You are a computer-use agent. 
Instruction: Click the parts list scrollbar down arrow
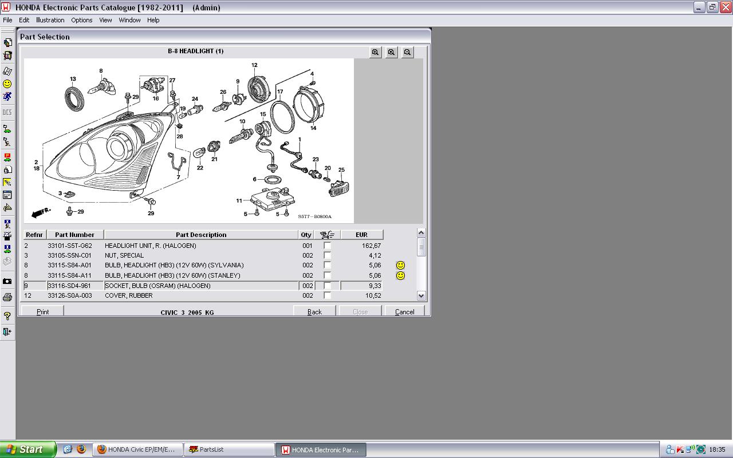(421, 296)
